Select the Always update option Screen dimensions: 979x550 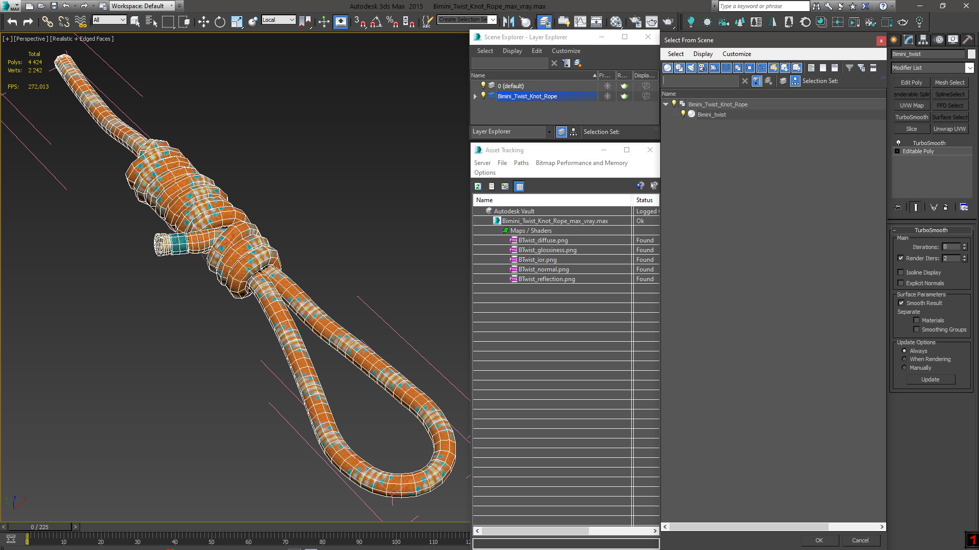click(904, 351)
